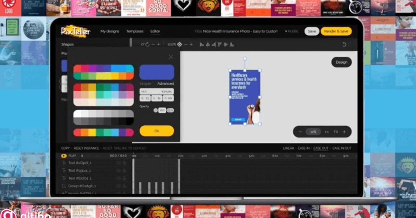This screenshot has width=416, height=218.
Task: Switch color picker to Advanced mode
Action: (x=165, y=83)
